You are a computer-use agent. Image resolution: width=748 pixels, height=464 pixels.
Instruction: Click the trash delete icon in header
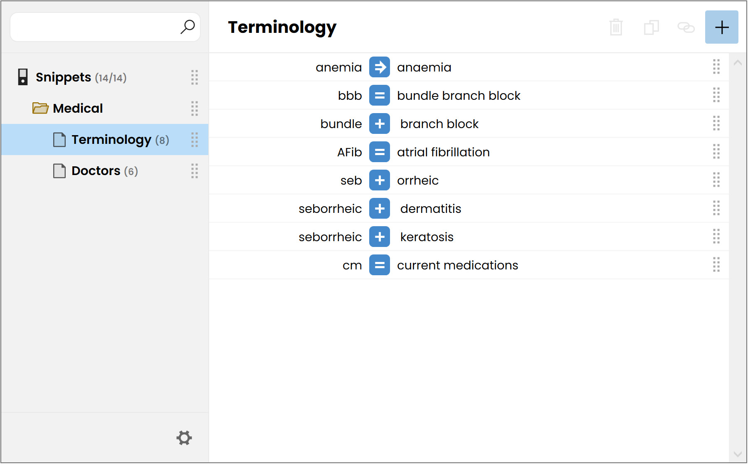616,27
